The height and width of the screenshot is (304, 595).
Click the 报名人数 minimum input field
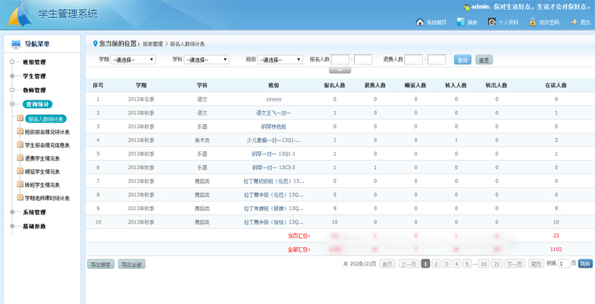(340, 60)
